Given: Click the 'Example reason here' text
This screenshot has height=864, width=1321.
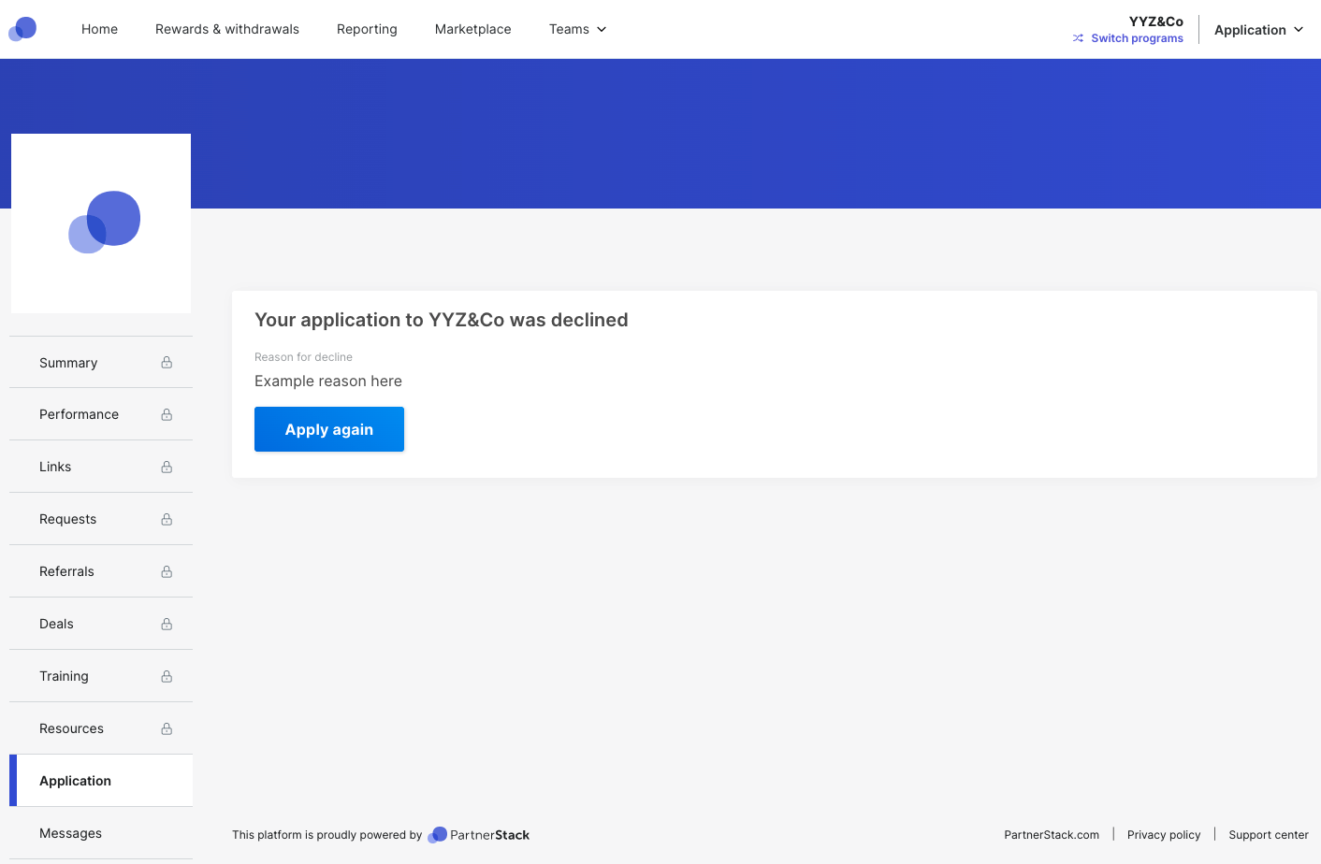Looking at the screenshot, I should [x=328, y=381].
